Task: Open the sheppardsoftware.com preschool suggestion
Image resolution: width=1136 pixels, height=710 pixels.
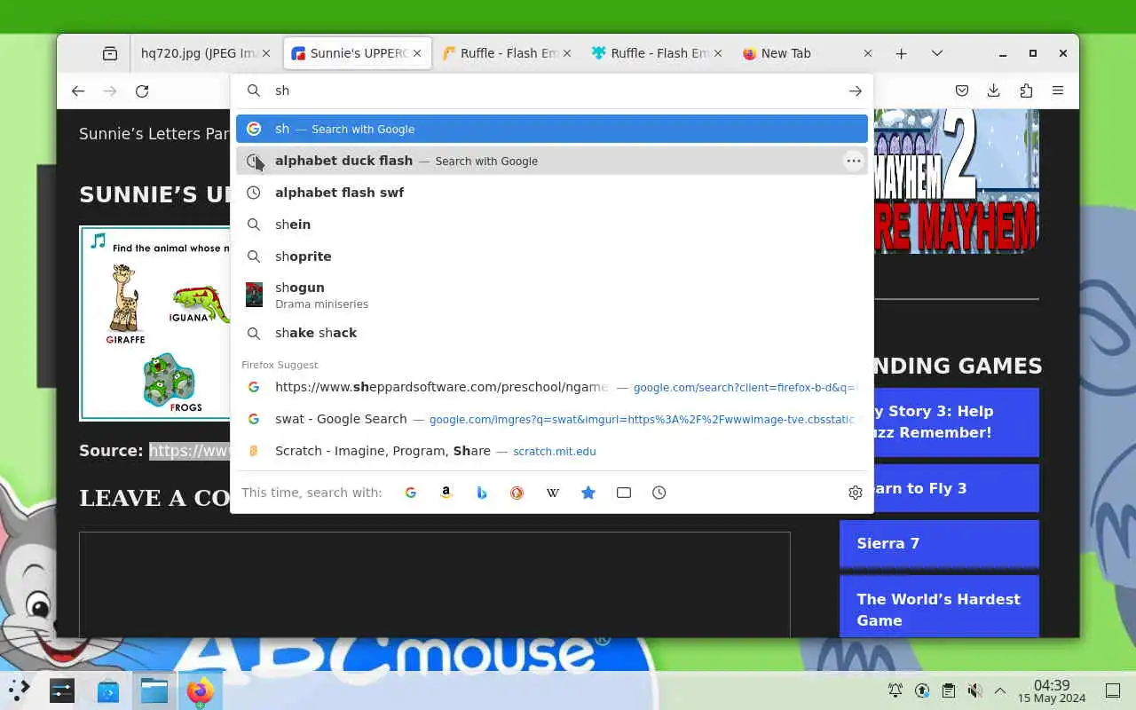Action: (x=552, y=387)
